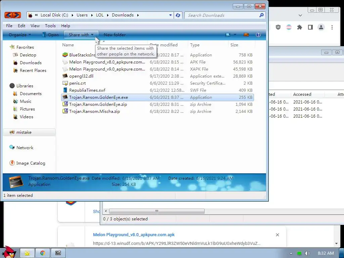Click the volume speaker tray icon
The width and height of the screenshot is (344, 258).
(307, 253)
